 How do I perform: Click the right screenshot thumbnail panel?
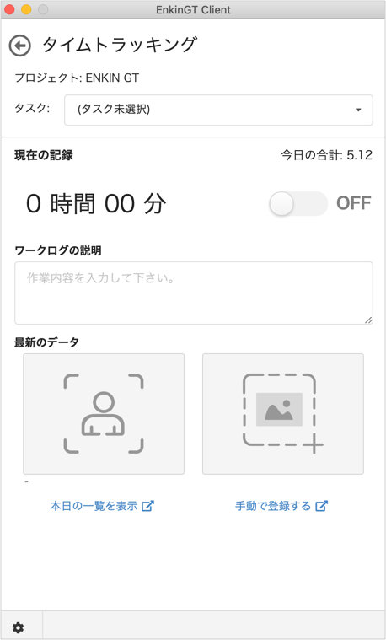(x=283, y=414)
